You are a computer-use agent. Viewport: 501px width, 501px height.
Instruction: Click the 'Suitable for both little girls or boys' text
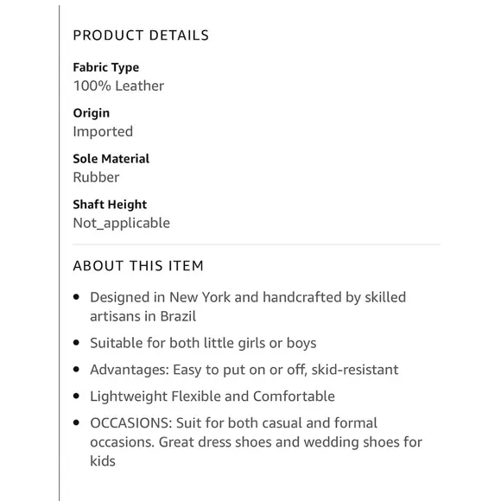tap(203, 343)
